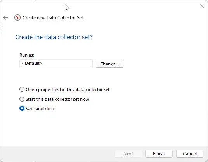208x162 pixels.
Task: Cancel the data collector set wizard
Action: [190, 154]
